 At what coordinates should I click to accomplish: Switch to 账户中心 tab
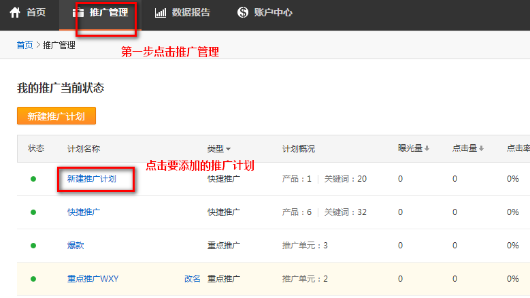pyautogui.click(x=273, y=12)
